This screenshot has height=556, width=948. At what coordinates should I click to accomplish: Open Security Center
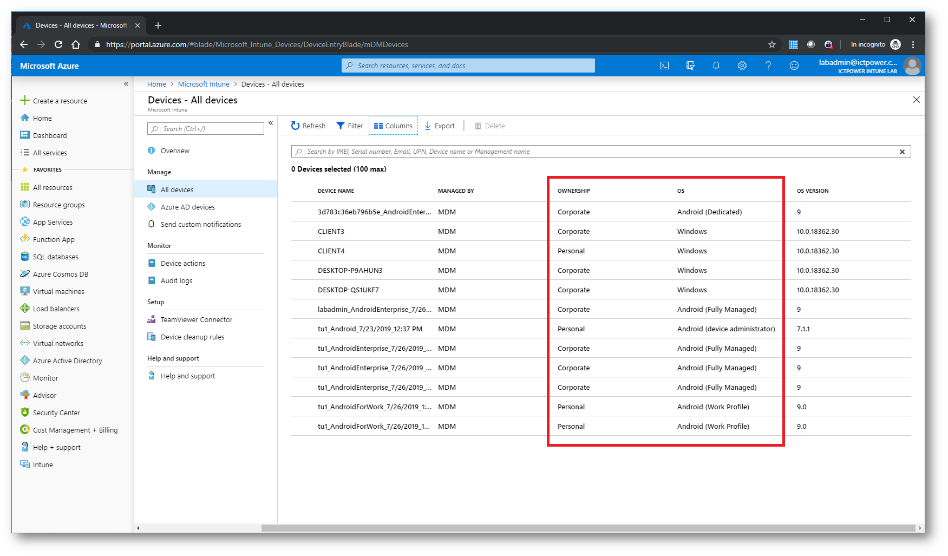coord(50,413)
